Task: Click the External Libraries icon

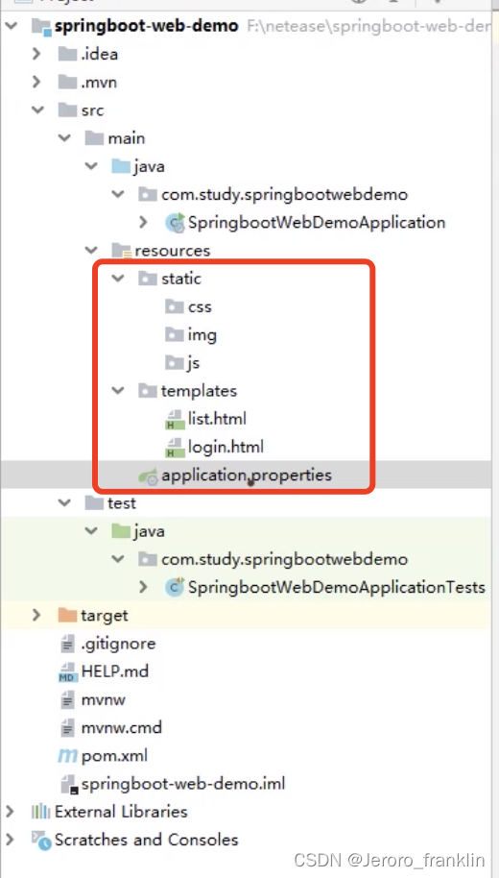Action: click(41, 812)
